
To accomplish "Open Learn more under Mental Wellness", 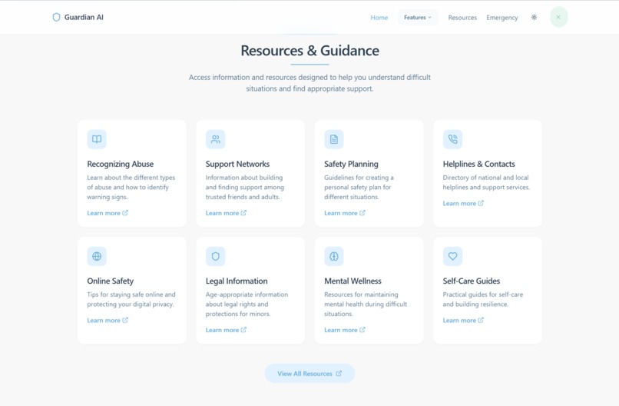I will pyautogui.click(x=345, y=330).
